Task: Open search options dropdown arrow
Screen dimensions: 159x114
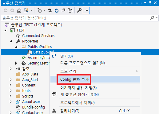Action: click(x=157, y=18)
